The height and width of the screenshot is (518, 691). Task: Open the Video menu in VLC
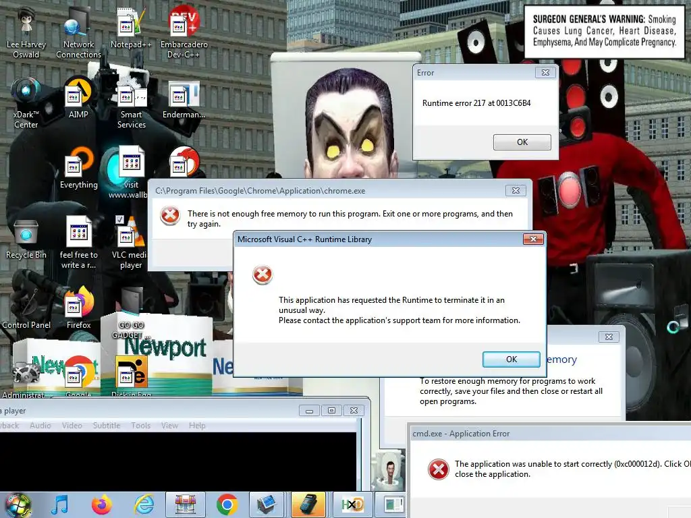pyautogui.click(x=72, y=426)
